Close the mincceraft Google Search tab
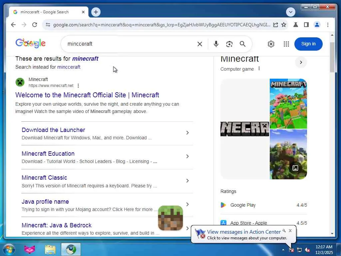The height and width of the screenshot is (256, 341). [83, 12]
